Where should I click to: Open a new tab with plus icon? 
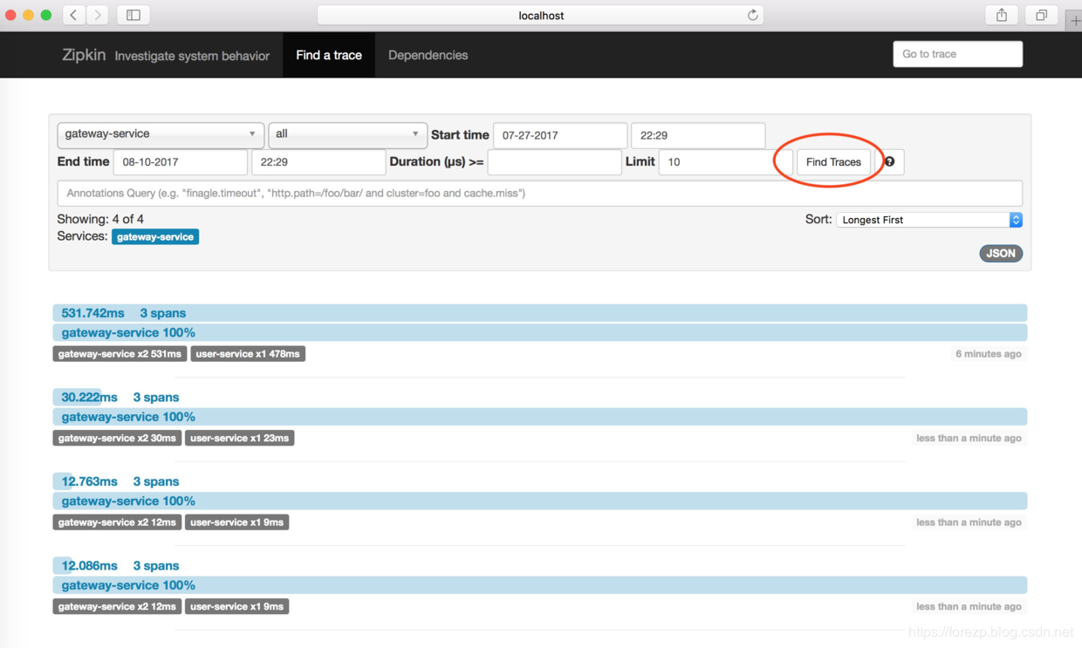1074,20
